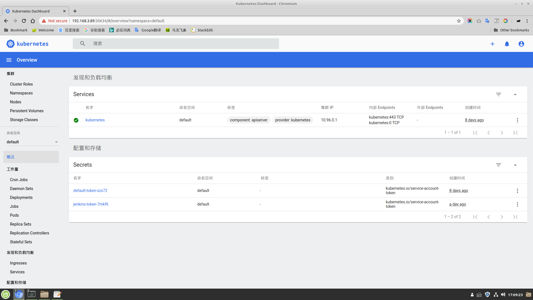
Task: Open jenkins-token-7mkf6 secret link
Action: click(x=91, y=204)
